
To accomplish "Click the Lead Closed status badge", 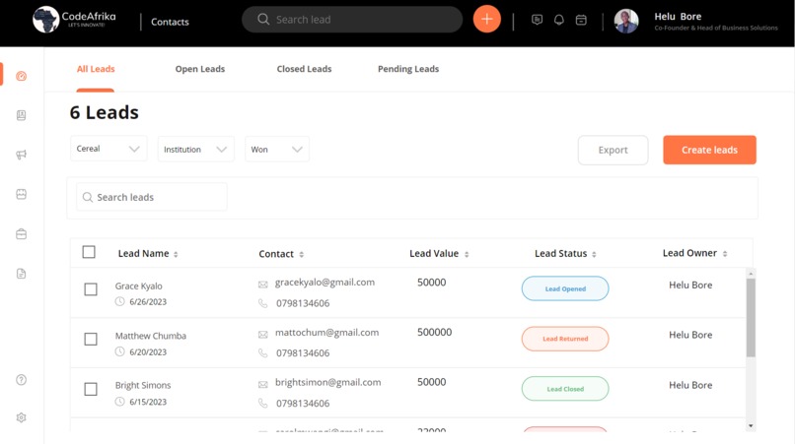I will coord(565,389).
